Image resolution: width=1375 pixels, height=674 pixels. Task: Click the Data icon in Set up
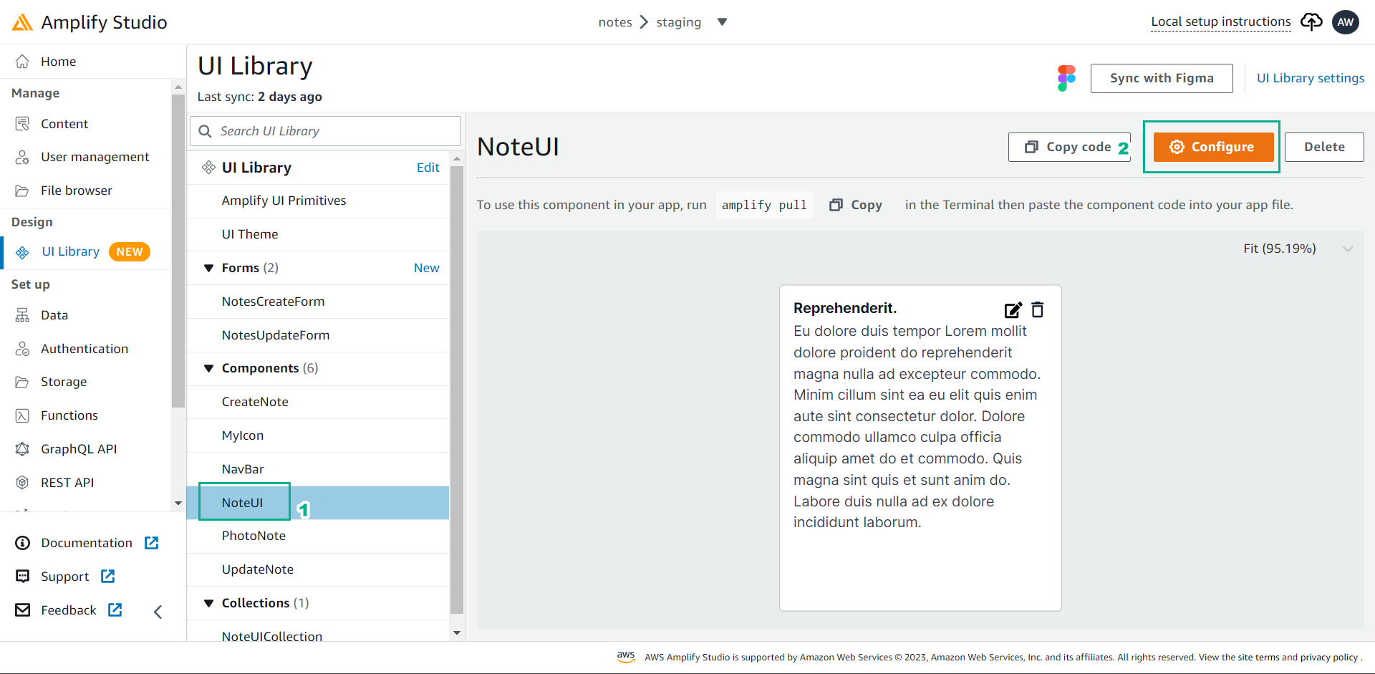pos(23,315)
